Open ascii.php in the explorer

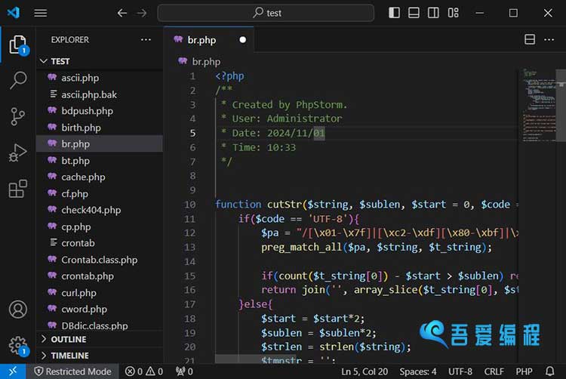pyautogui.click(x=100, y=78)
